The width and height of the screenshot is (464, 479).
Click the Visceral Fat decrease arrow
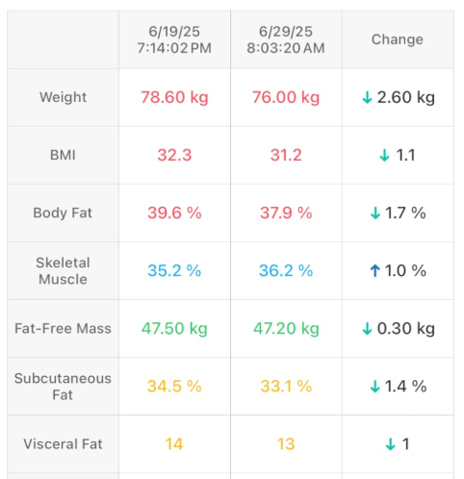tap(390, 444)
